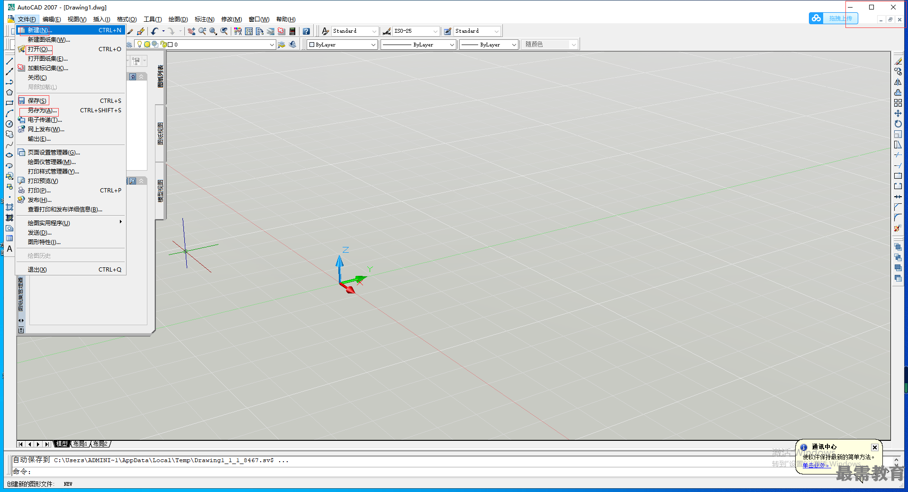Click the Help question mark icon
Image resolution: width=908 pixels, height=492 pixels.
point(306,31)
